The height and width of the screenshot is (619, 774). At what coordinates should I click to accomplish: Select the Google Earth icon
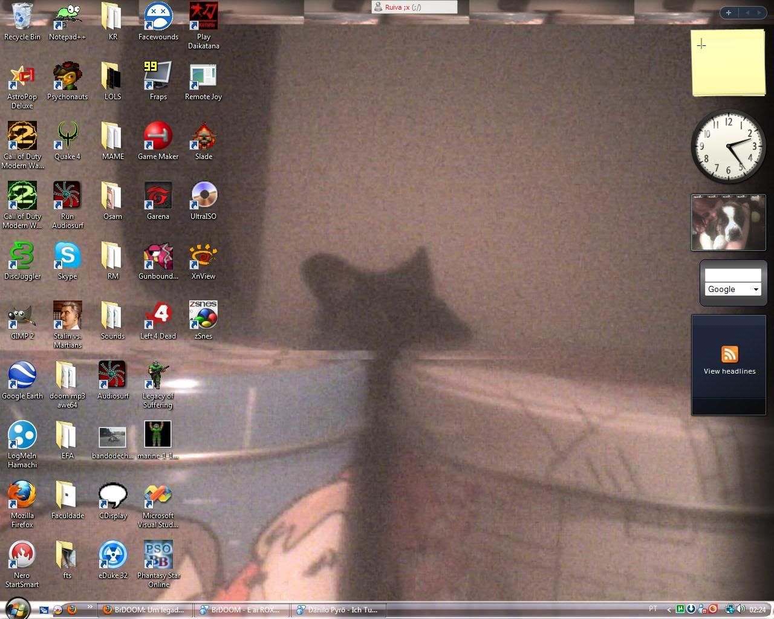click(22, 380)
